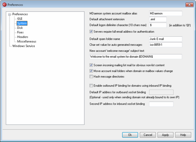Click the "New account 'welcome message' subject text" label
This screenshot has height=142, width=196.
click(117, 51)
